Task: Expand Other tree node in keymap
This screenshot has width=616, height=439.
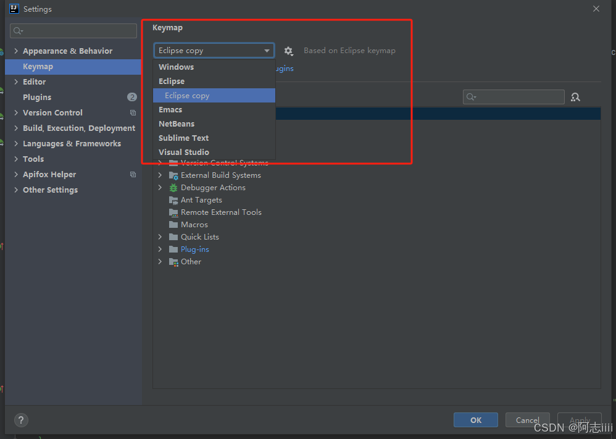Action: (x=160, y=262)
